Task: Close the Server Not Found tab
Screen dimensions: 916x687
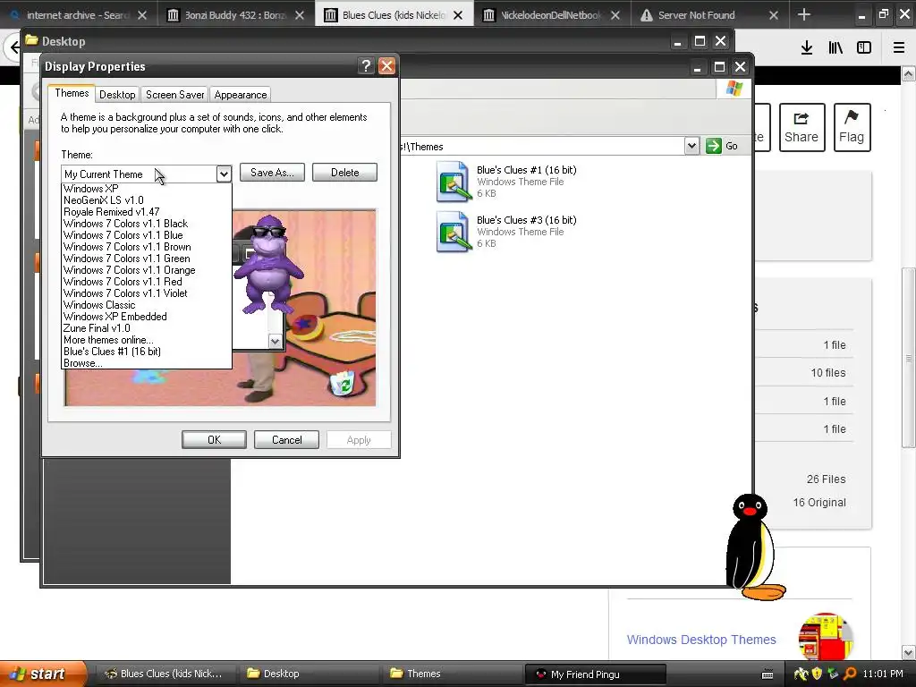Action: [774, 15]
